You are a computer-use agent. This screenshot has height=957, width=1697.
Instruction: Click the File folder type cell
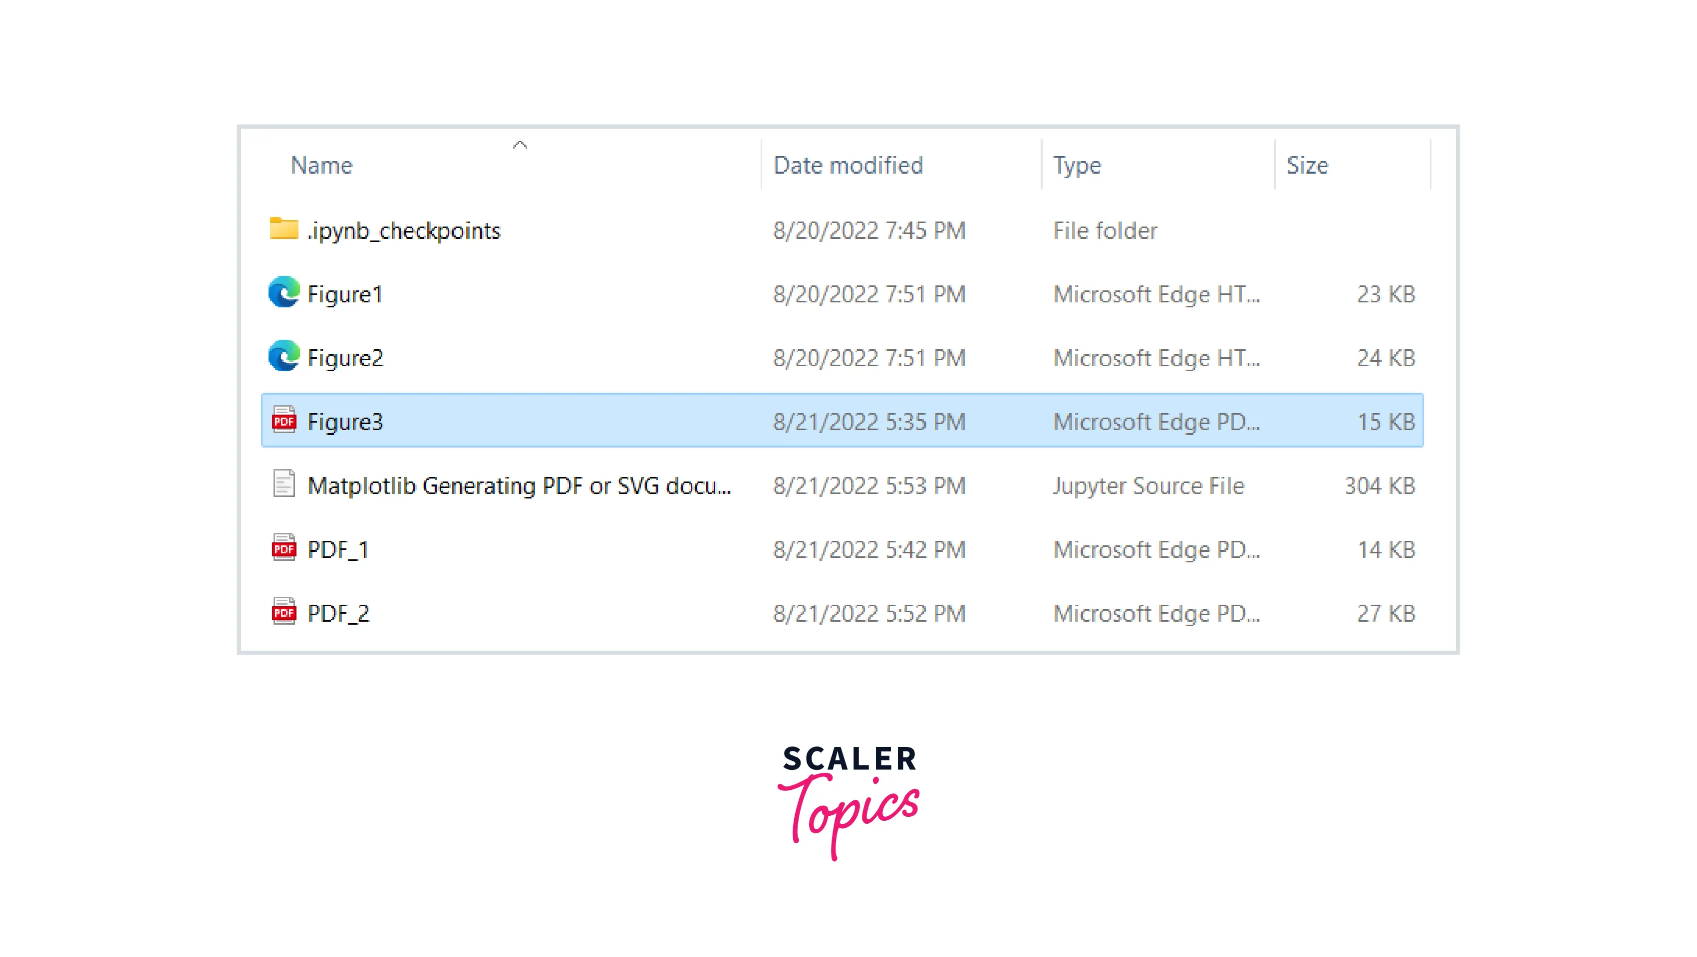point(1105,231)
